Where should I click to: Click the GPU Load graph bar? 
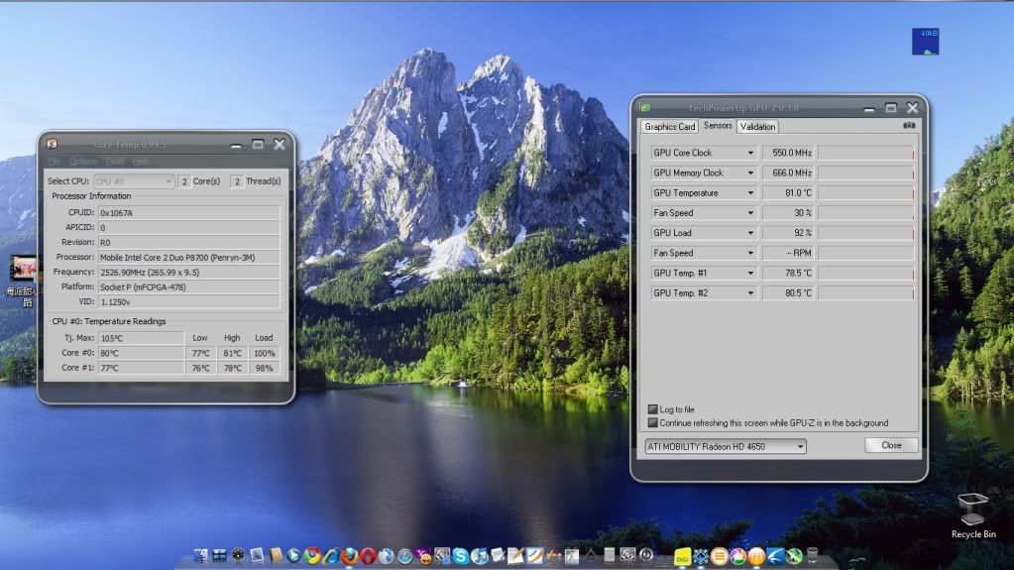click(865, 233)
